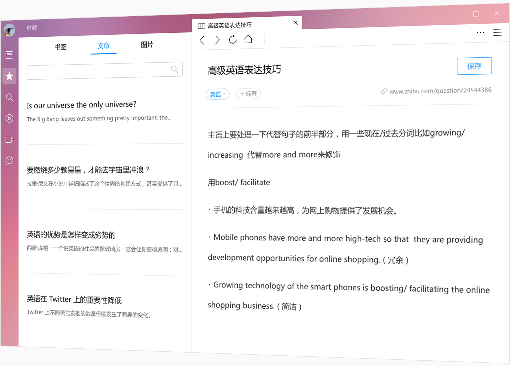Open the news feed sidebar icon
510x366 pixels.
tap(9, 55)
